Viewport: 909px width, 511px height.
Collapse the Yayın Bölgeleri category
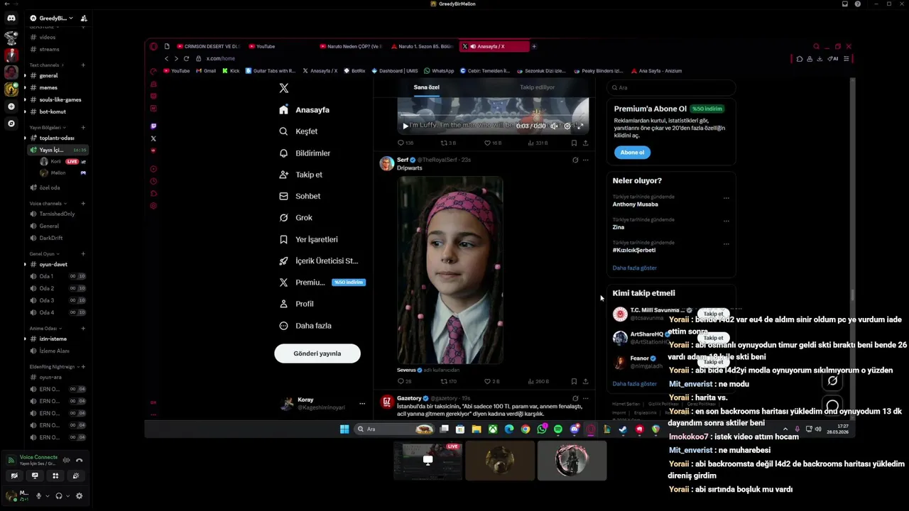(47, 127)
